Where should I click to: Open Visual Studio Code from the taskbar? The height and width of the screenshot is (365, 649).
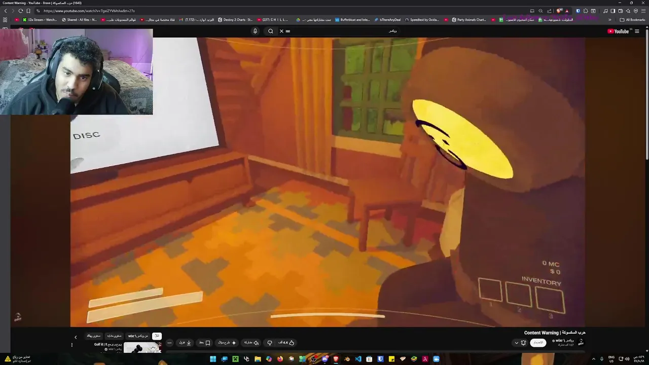[358, 359]
